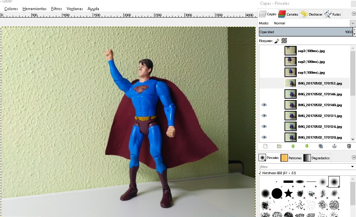Adjust the Opacidad slider bar

tap(306, 32)
